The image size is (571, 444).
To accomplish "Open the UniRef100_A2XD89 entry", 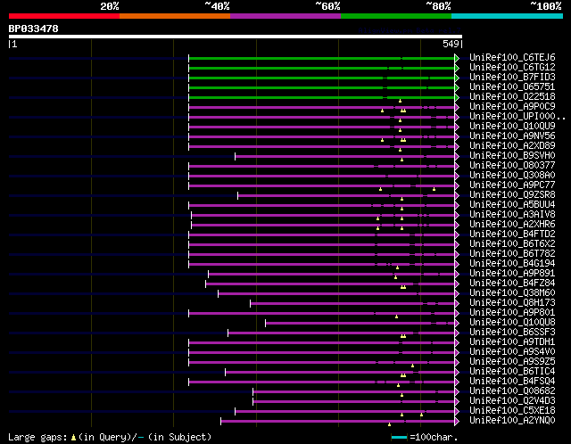I will (512, 145).
